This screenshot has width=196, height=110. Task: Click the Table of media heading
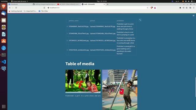[80, 64]
